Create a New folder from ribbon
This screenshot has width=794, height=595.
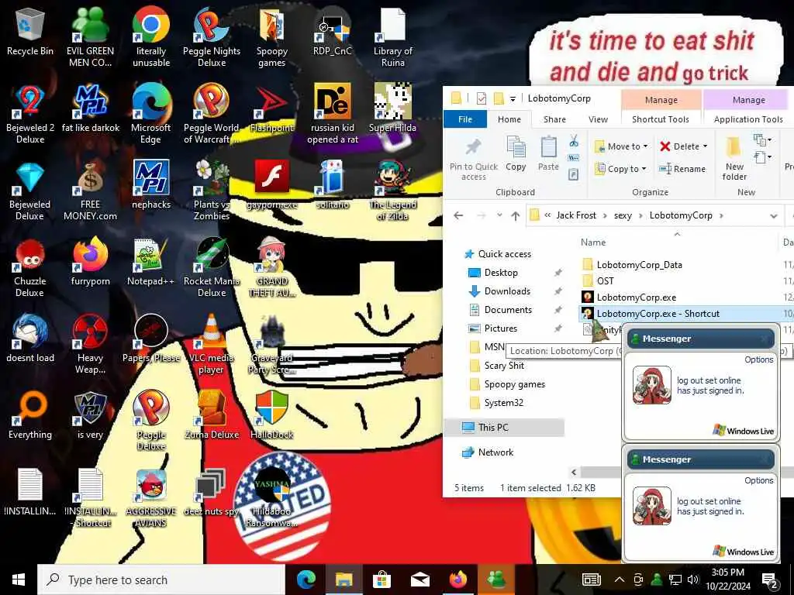pos(734,159)
